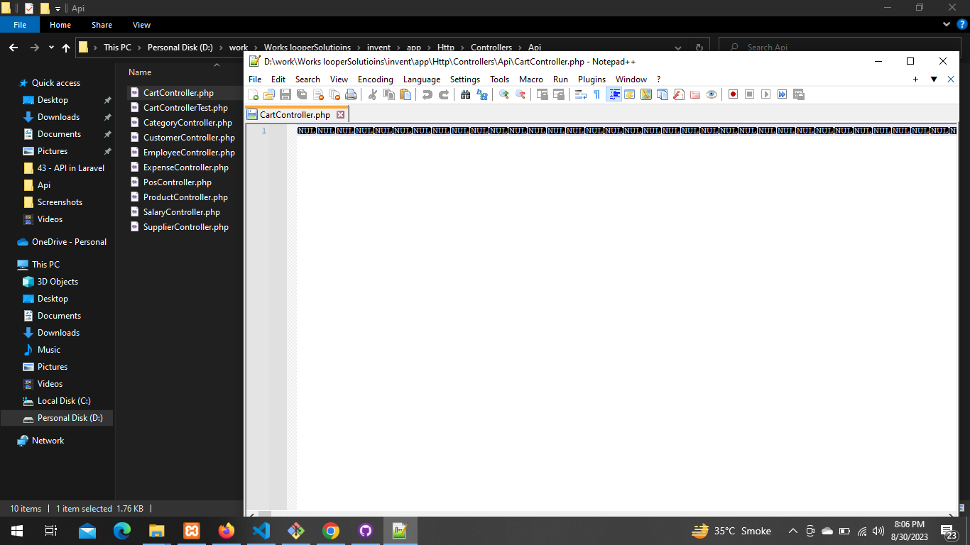Close the CartController.php document tab
The height and width of the screenshot is (545, 970).
coord(341,114)
